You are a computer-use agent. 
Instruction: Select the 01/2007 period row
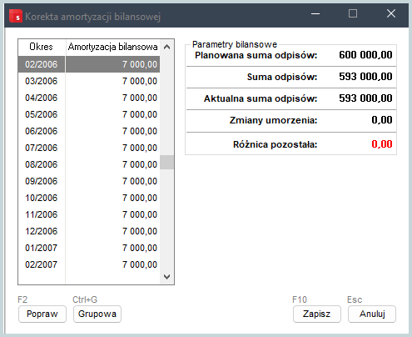click(x=89, y=248)
